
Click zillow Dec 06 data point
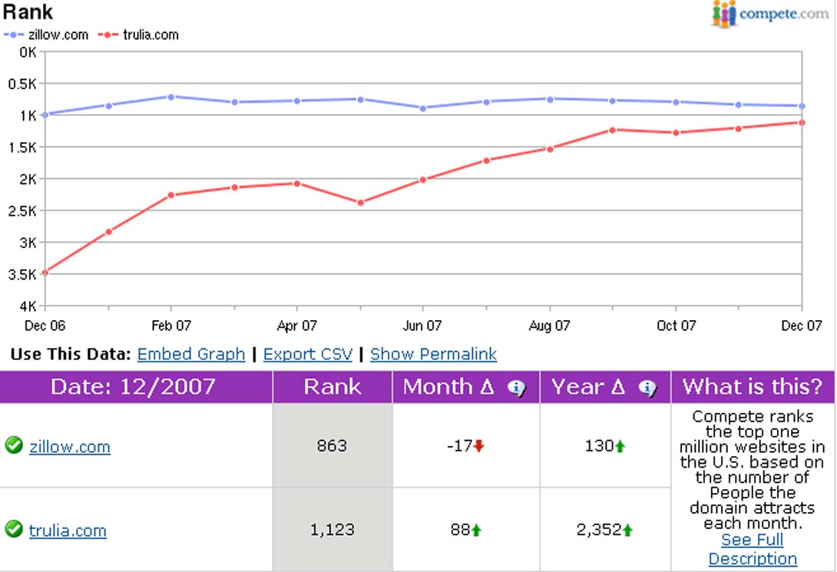tap(45, 114)
